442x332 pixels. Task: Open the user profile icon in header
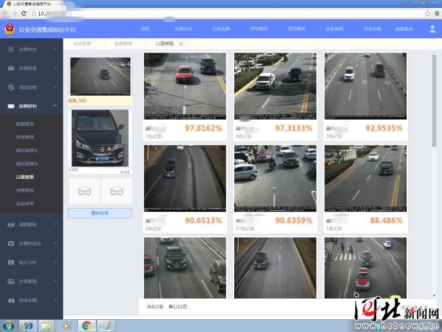point(432,29)
